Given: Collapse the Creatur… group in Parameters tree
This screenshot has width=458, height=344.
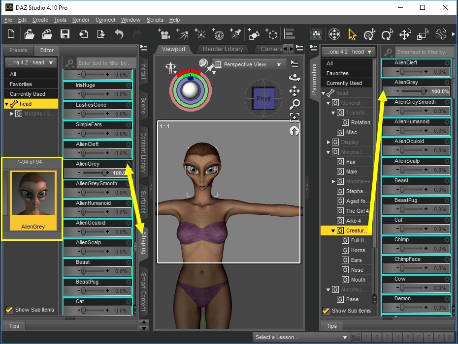Looking at the screenshot, I should click(333, 230).
